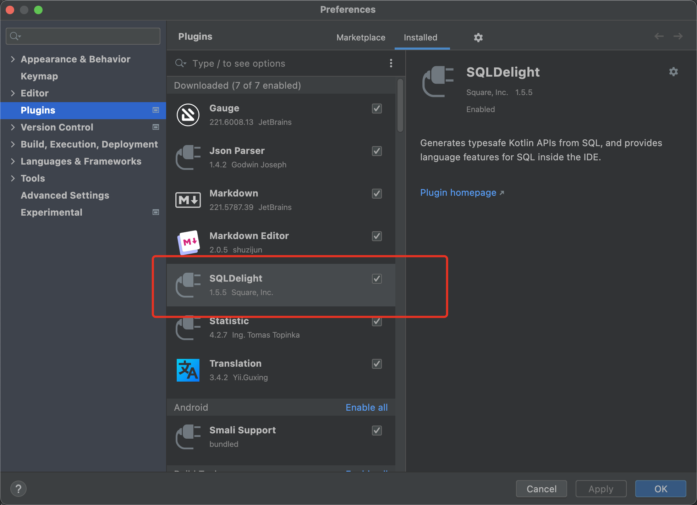Click the Markdown plugin icon
Image resolution: width=697 pixels, height=505 pixels.
[188, 200]
